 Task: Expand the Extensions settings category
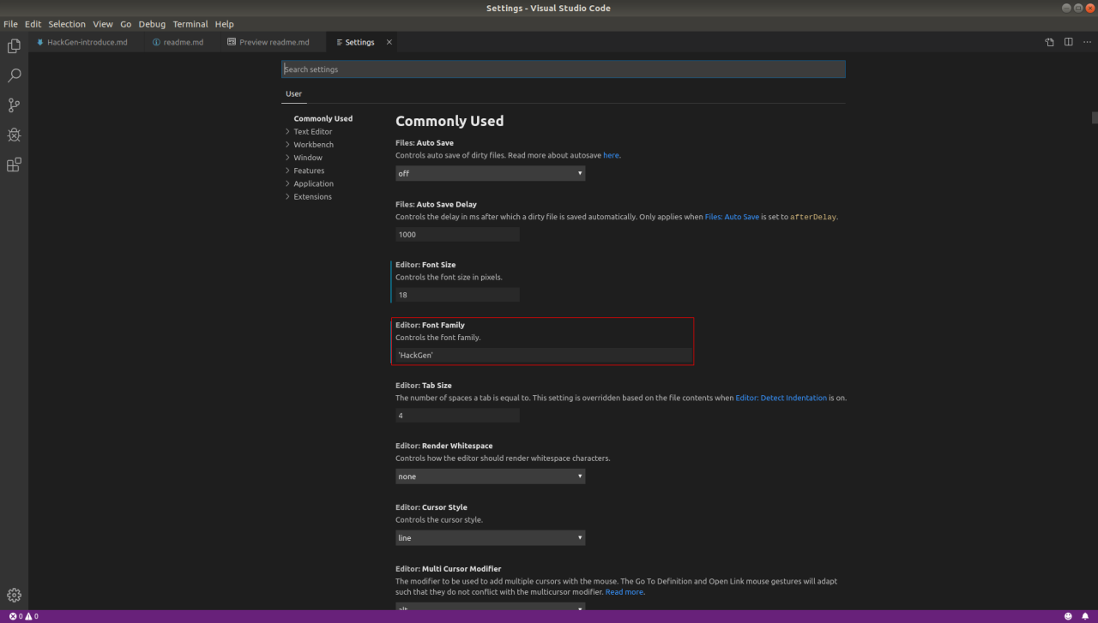click(x=312, y=196)
